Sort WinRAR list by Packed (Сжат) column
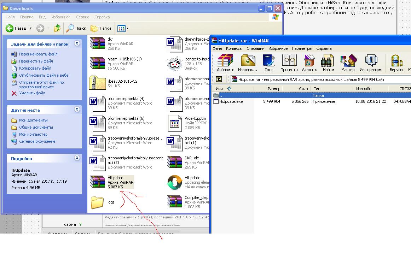 click(296, 89)
